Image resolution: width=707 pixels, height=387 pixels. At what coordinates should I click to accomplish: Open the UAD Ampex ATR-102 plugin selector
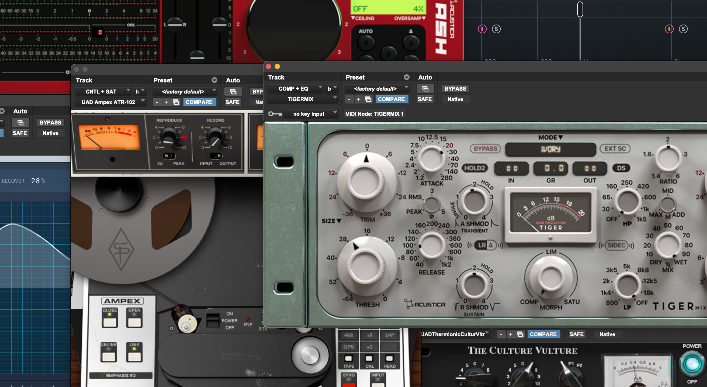pos(110,102)
